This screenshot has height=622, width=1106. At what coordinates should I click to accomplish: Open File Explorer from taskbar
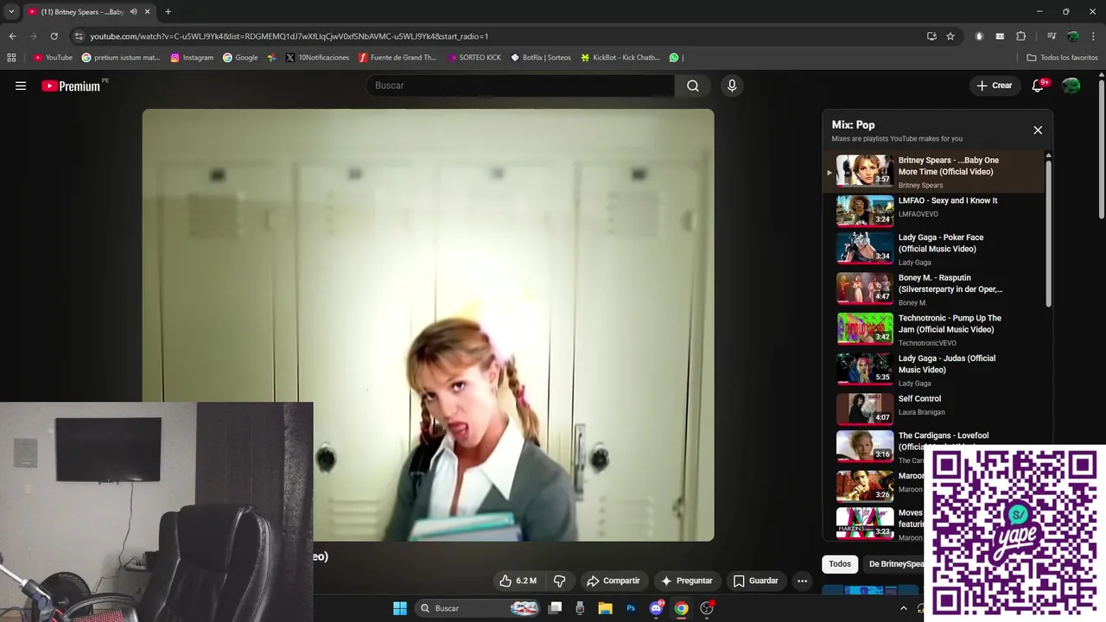click(x=605, y=608)
